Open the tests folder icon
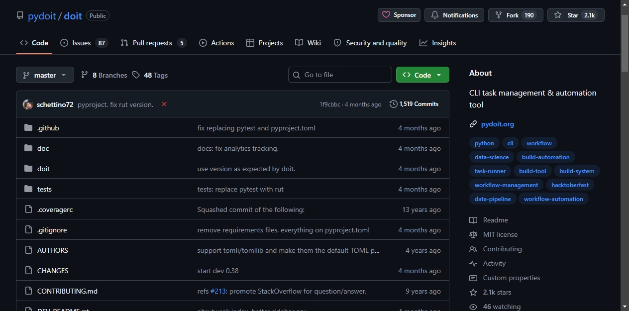629x311 pixels. (x=28, y=189)
